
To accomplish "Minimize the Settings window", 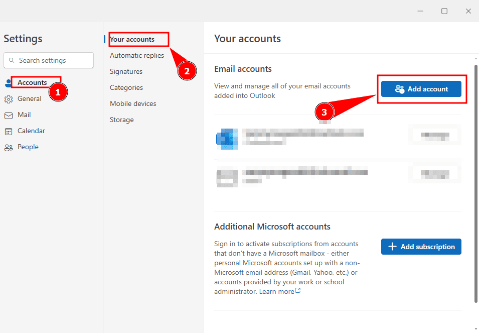I will click(x=420, y=11).
